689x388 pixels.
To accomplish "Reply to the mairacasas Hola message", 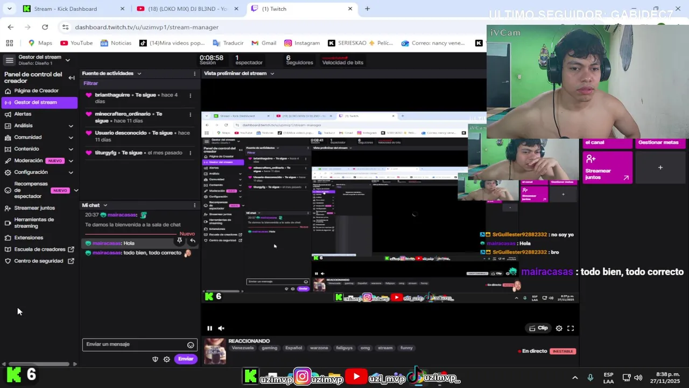I will [x=192, y=241].
